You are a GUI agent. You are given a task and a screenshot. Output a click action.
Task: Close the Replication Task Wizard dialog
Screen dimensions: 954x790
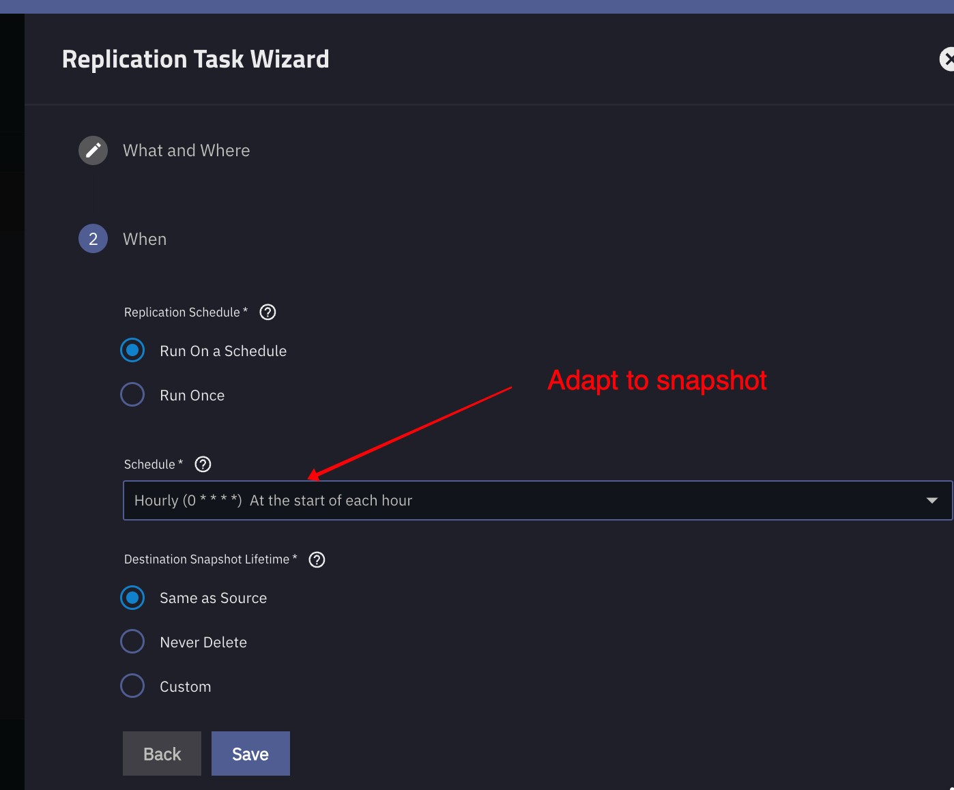947,59
